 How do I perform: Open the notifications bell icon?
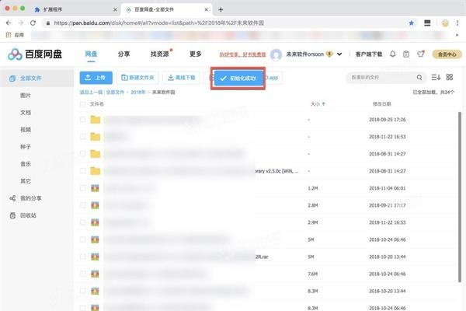point(392,54)
